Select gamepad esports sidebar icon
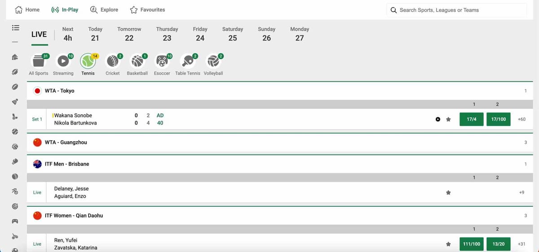Screen dimensions: 539x252 pyautogui.click(x=15, y=221)
